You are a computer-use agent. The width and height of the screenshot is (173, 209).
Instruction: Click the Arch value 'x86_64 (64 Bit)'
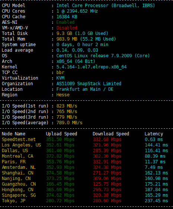tap(76, 61)
